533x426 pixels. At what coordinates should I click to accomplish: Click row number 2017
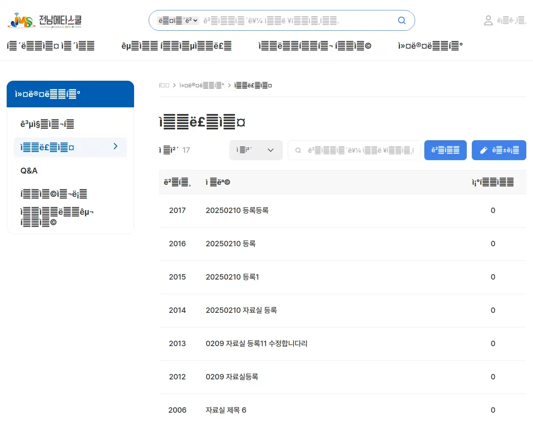pos(177,211)
